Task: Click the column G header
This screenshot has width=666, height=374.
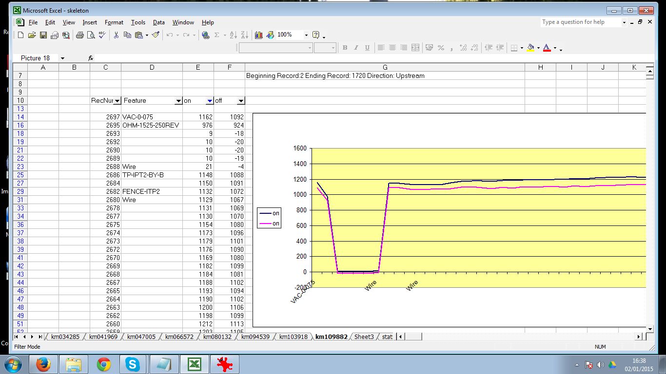Action: coord(385,67)
